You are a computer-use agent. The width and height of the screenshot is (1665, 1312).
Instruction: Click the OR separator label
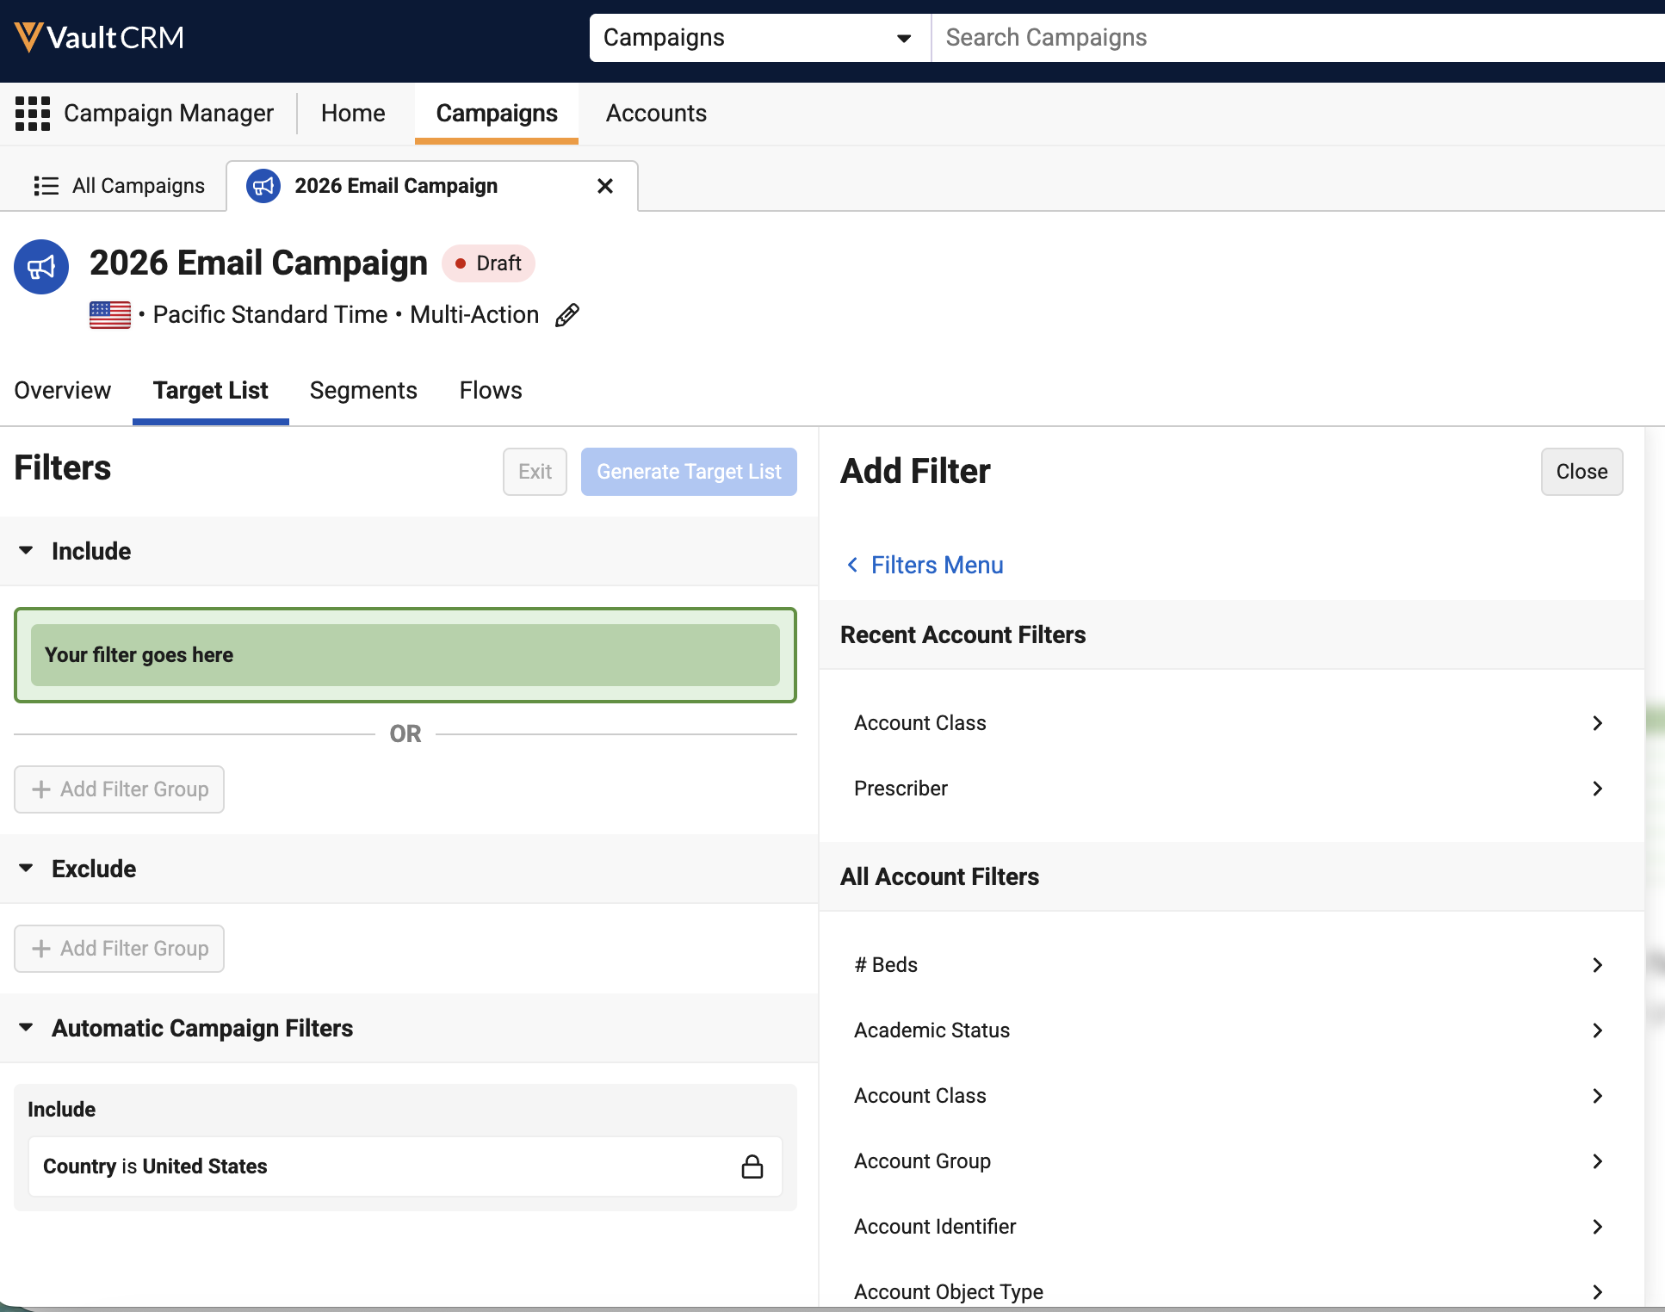[405, 734]
